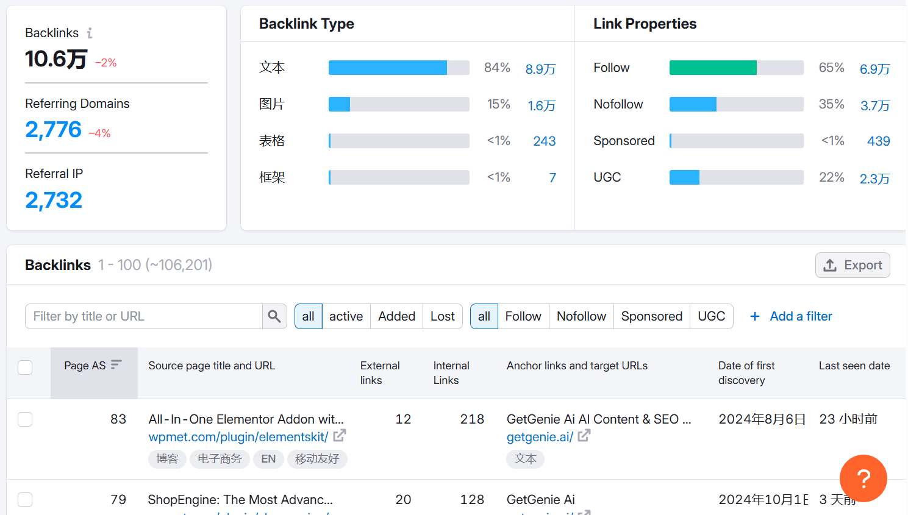Click the 博客 tag

(x=167, y=459)
